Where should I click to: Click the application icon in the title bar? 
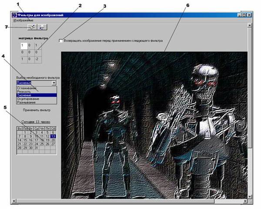(14, 15)
